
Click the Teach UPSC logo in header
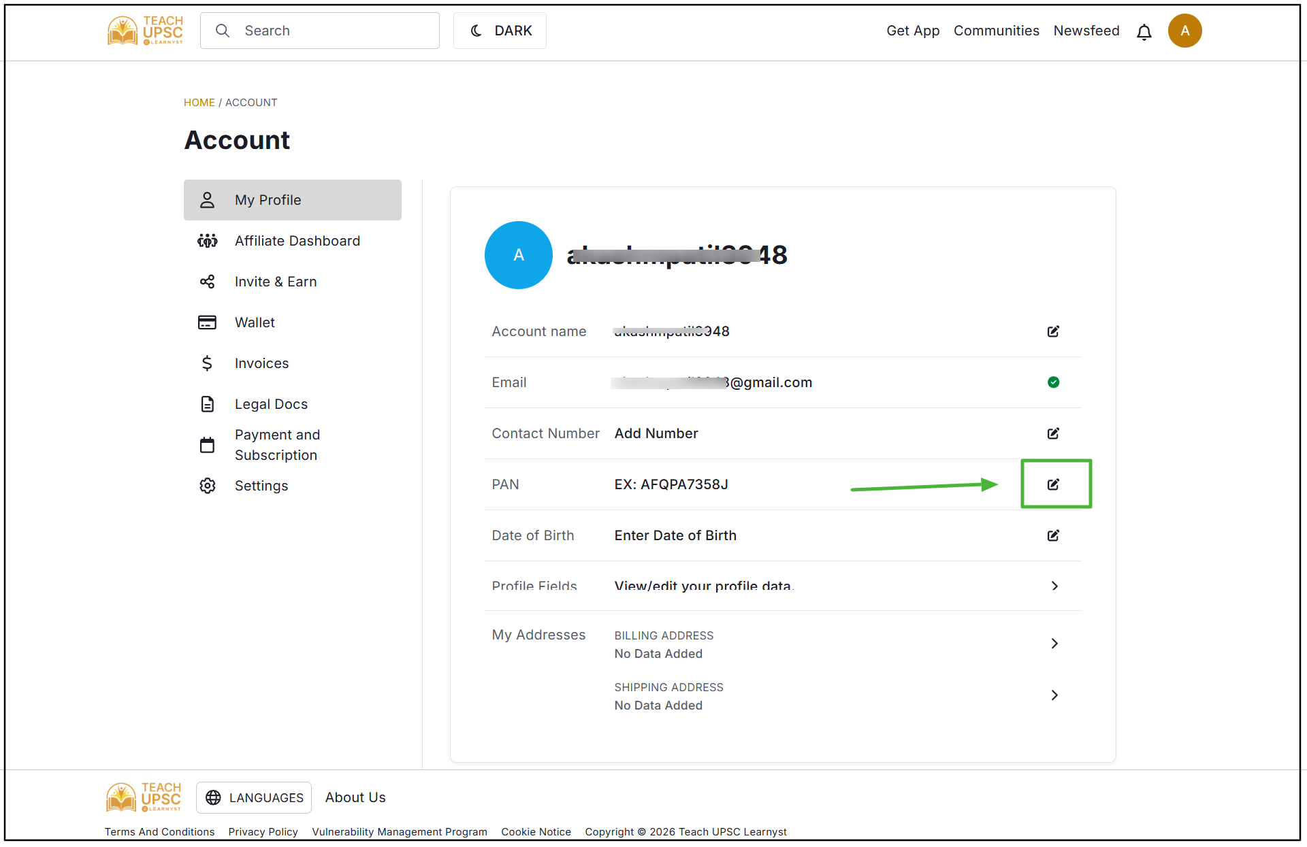(x=145, y=31)
